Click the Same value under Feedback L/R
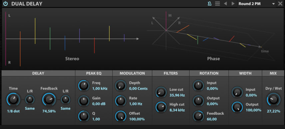 [x=66, y=108]
